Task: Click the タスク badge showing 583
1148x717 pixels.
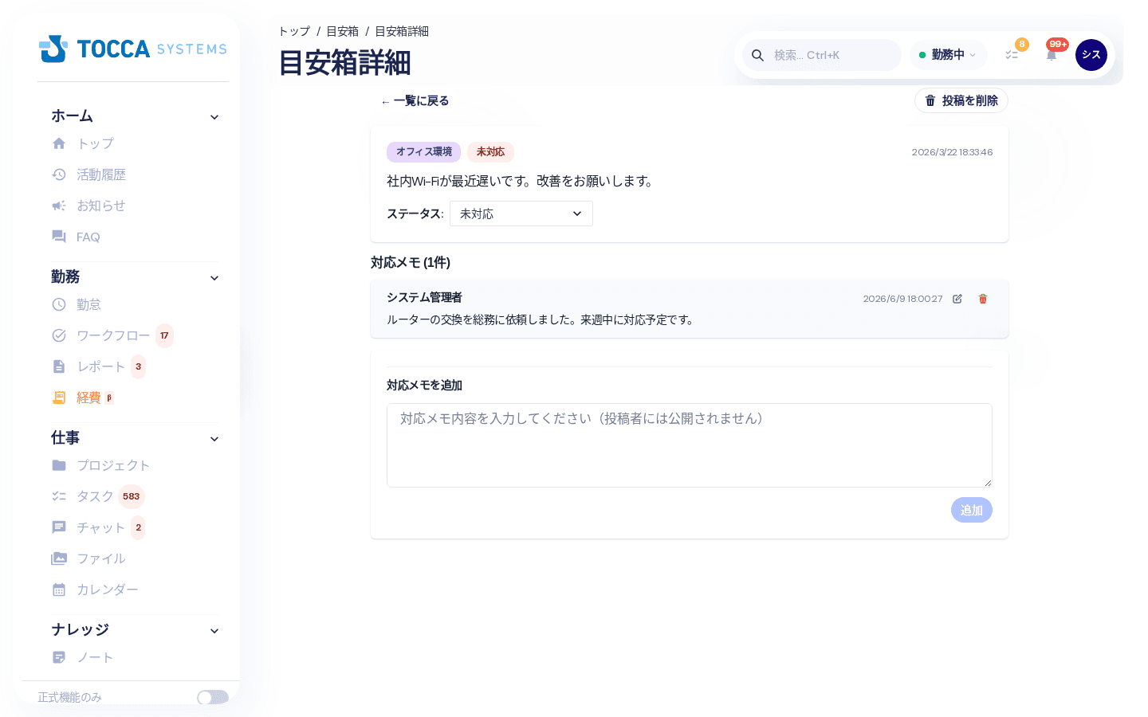Action: [x=132, y=496]
